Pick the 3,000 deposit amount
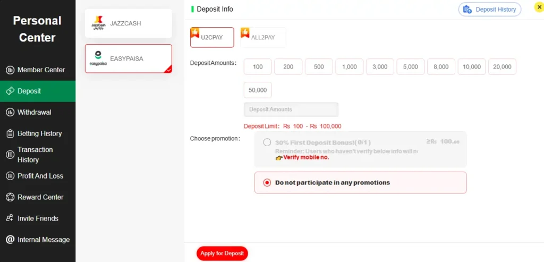The height and width of the screenshot is (262, 544). pos(380,66)
